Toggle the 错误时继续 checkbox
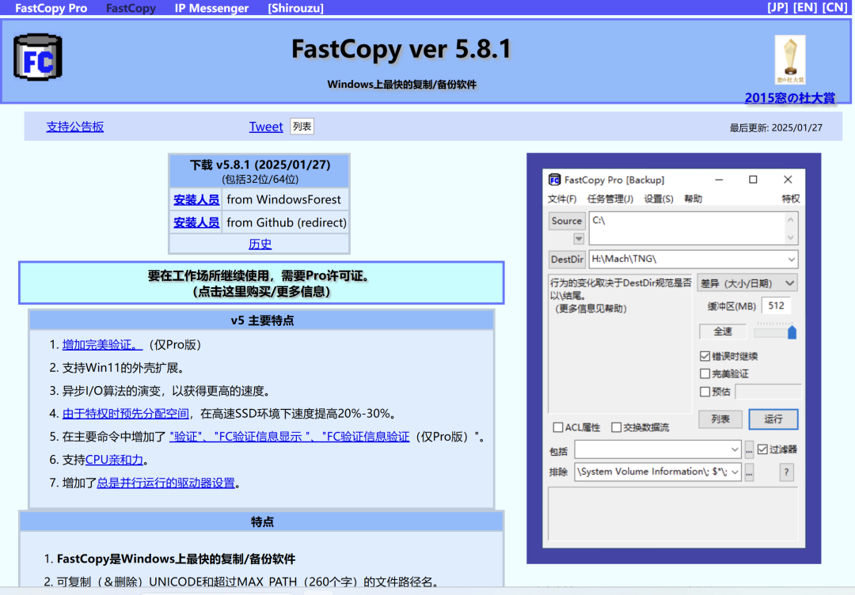This screenshot has width=855, height=595. (x=705, y=356)
